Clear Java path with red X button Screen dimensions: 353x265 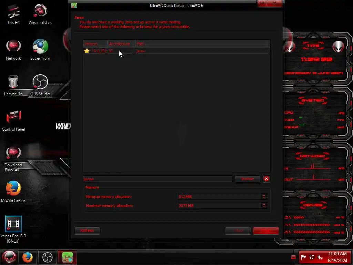point(266,179)
